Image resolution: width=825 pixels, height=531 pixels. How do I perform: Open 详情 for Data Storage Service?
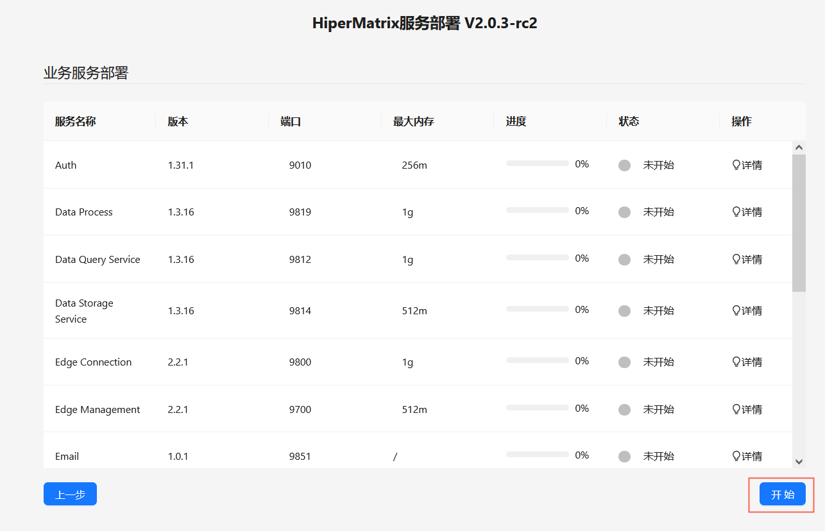[747, 310]
